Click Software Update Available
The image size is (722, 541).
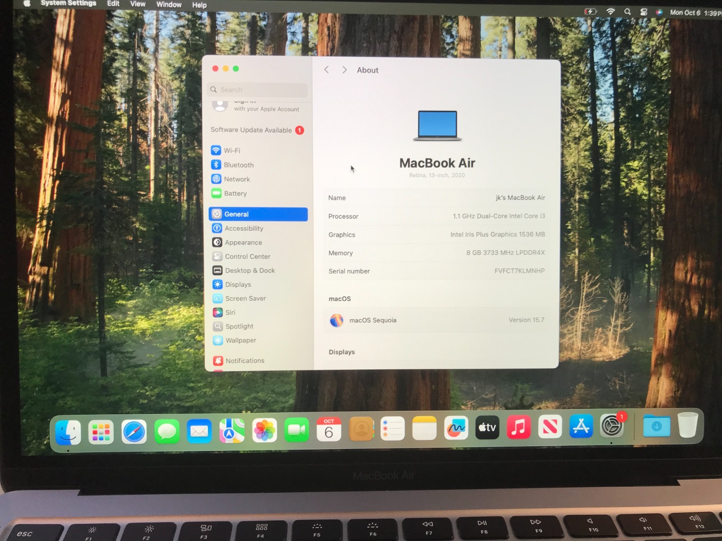click(x=251, y=130)
